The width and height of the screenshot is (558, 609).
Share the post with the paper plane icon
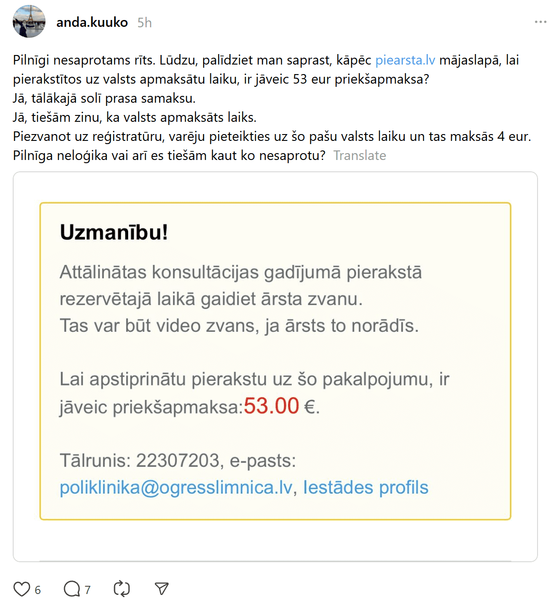point(161,589)
